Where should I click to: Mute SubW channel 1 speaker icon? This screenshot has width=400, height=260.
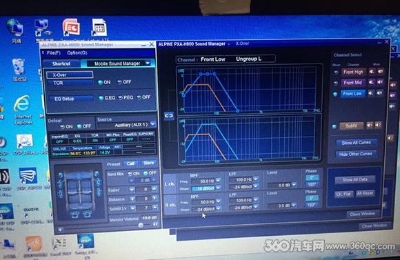370,125
